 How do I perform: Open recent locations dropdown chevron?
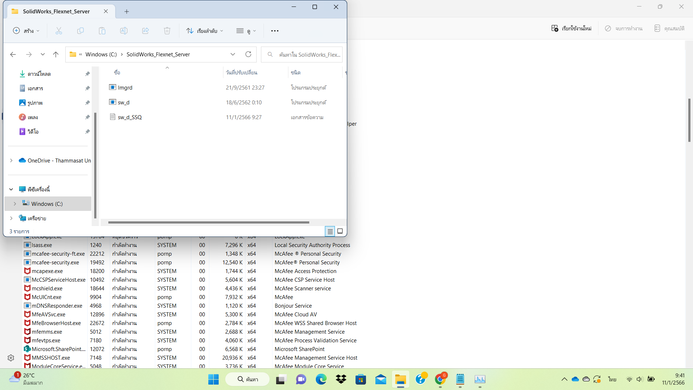coord(43,55)
